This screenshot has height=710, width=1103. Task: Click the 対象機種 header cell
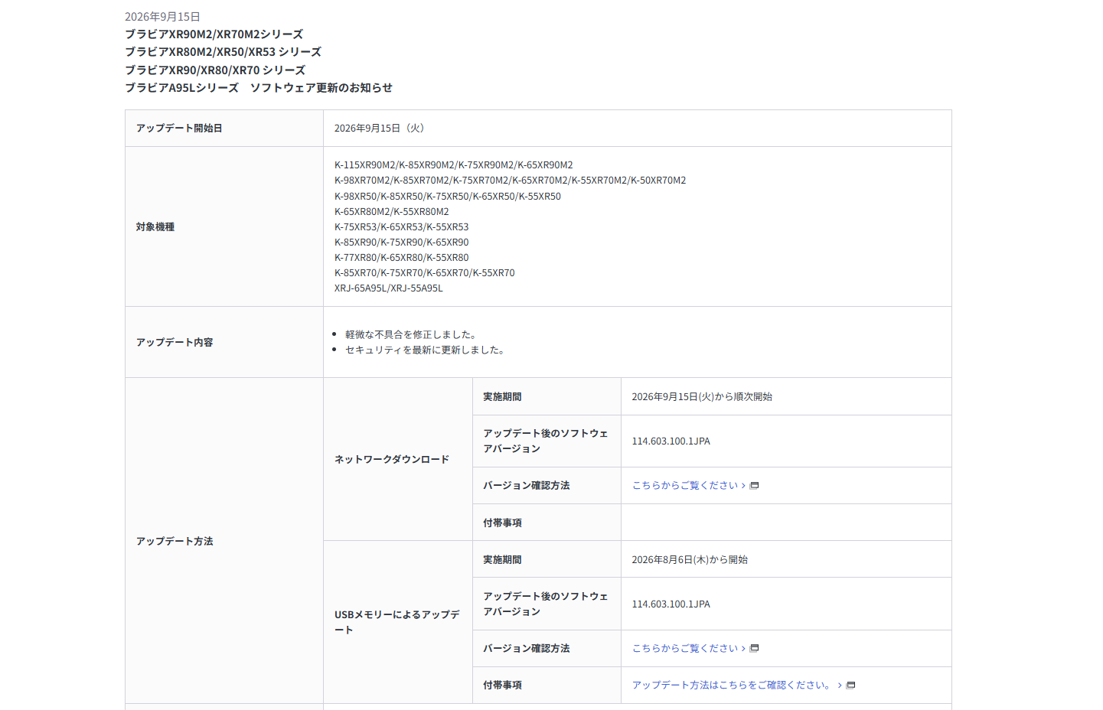224,226
